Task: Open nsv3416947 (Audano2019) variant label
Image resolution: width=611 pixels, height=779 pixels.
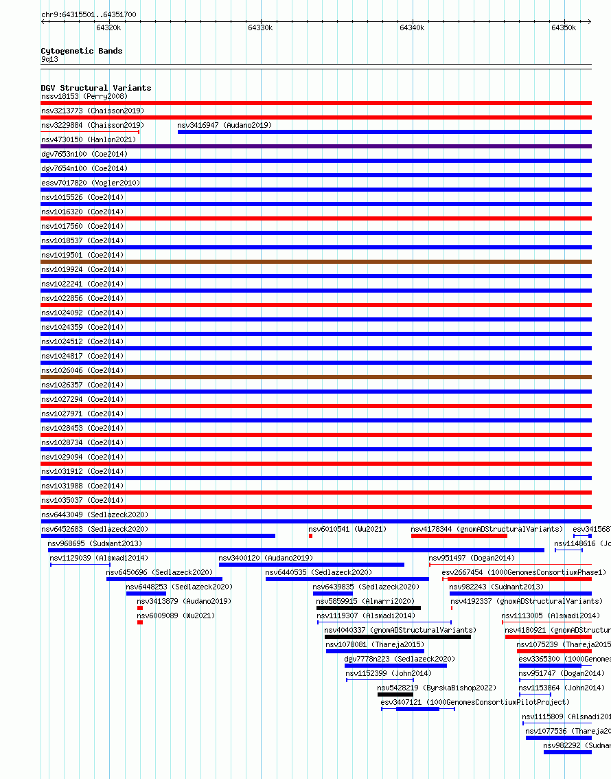Action: tap(225, 125)
